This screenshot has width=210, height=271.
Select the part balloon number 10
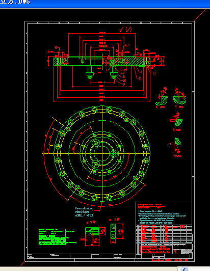pyautogui.click(x=124, y=80)
